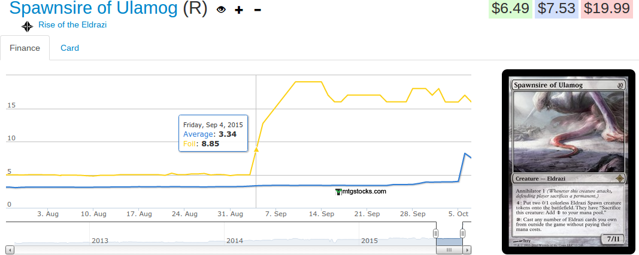Click Foil value 8.85 in tooltip
The image size is (639, 255).
tap(210, 143)
